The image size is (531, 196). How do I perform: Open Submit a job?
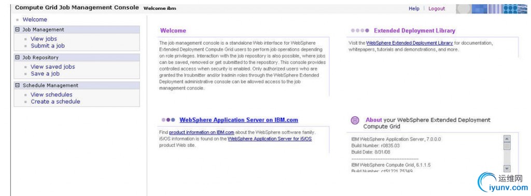[x=48, y=46]
